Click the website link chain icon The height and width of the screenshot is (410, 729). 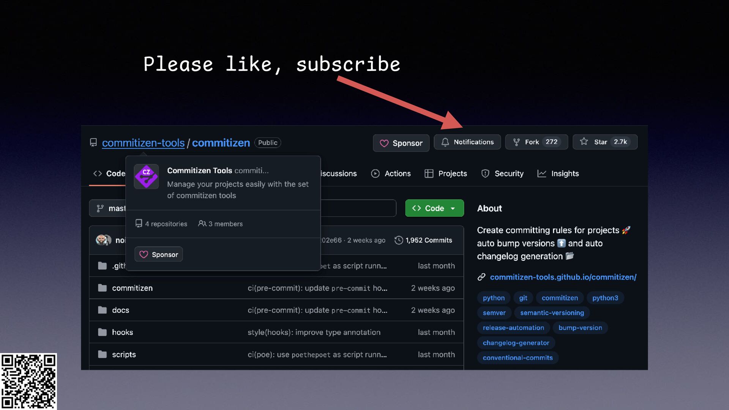pos(481,277)
